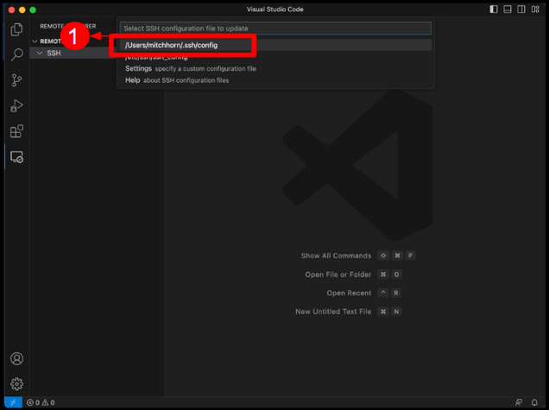Show errors count in status bar
Screen dimensions: 549x410
tap(34, 402)
